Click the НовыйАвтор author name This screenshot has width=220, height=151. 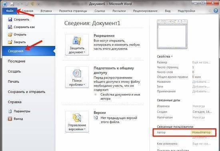(x=201, y=132)
